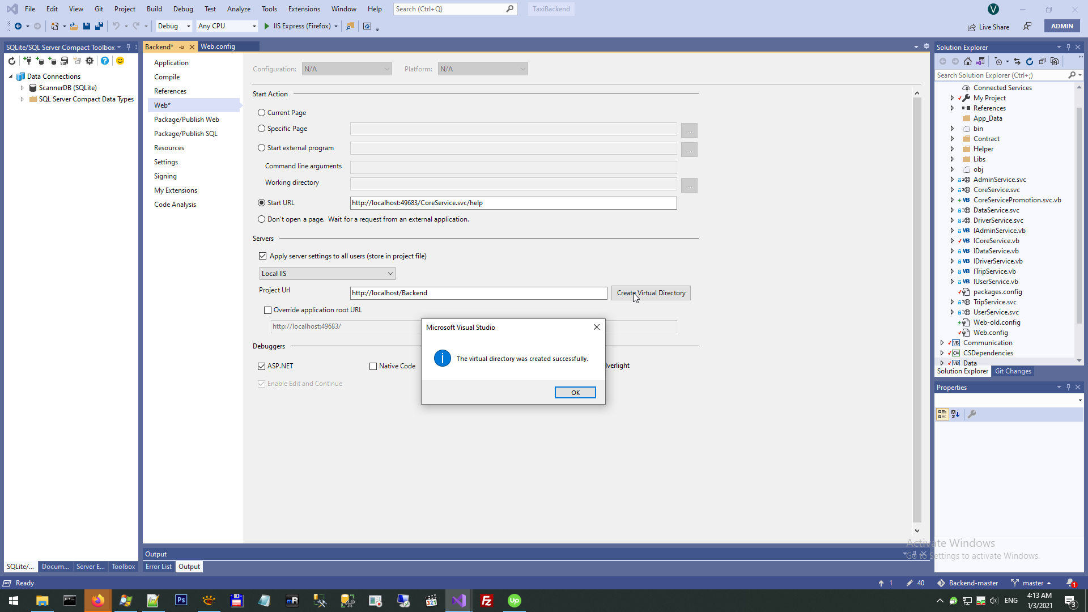Click the Start URL input field
Viewport: 1088px width, 612px height.
pyautogui.click(x=513, y=203)
